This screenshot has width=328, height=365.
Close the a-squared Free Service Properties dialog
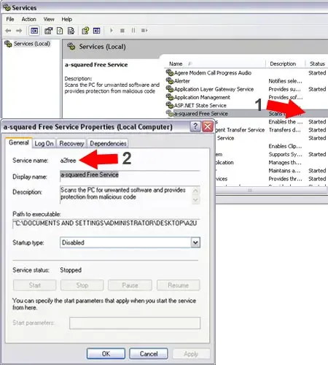coord(208,126)
